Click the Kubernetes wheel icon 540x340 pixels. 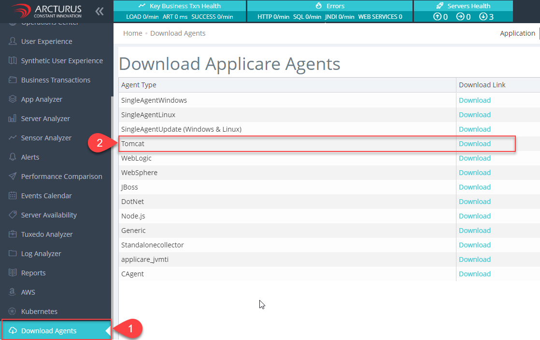[x=13, y=311]
